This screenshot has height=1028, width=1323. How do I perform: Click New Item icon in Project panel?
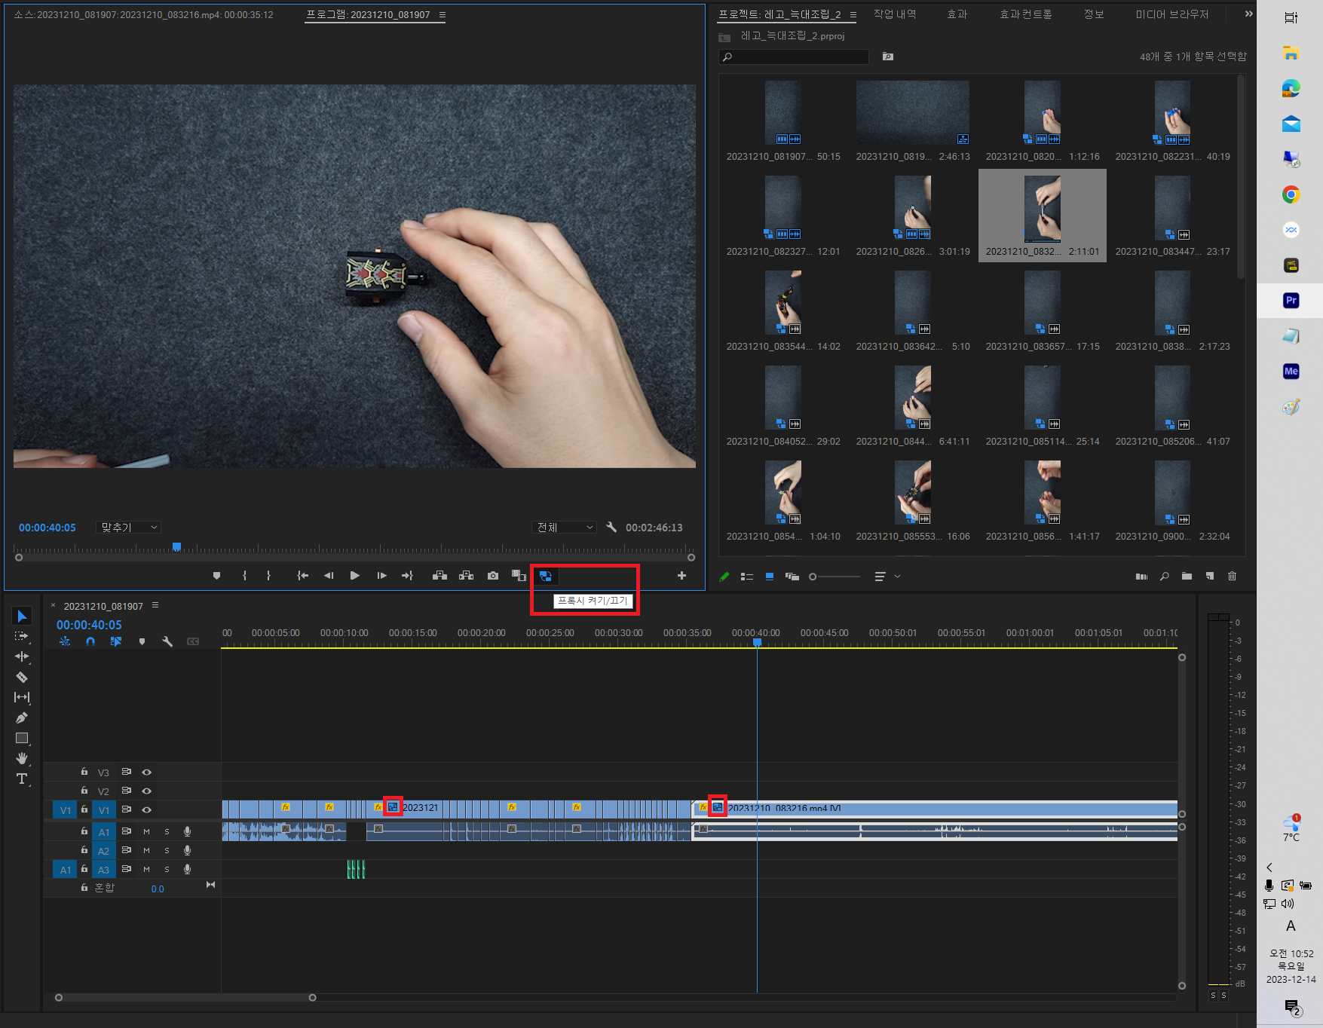[x=1210, y=577]
